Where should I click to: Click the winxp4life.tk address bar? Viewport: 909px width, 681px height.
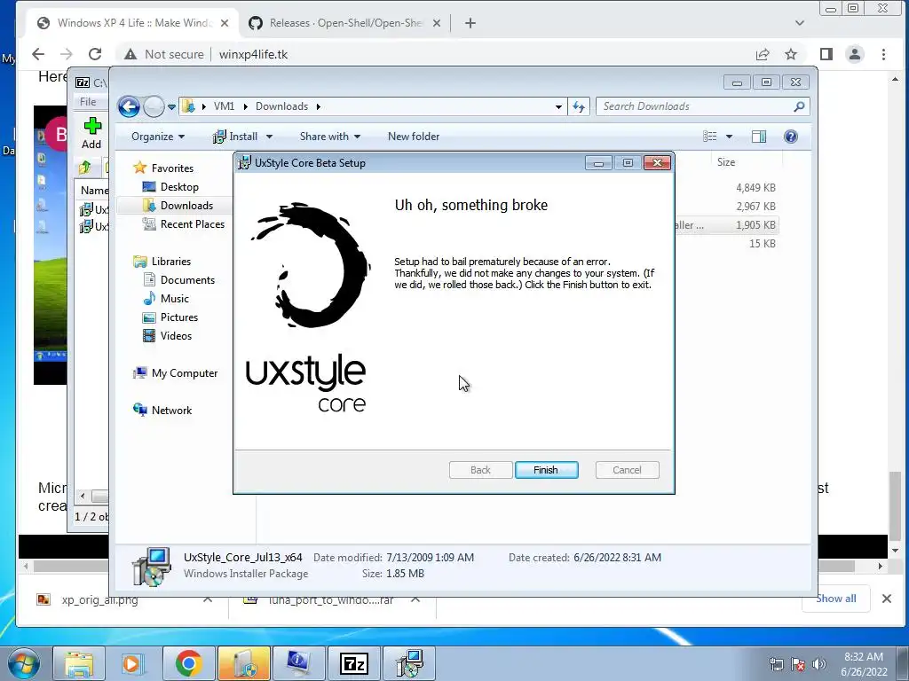click(253, 54)
